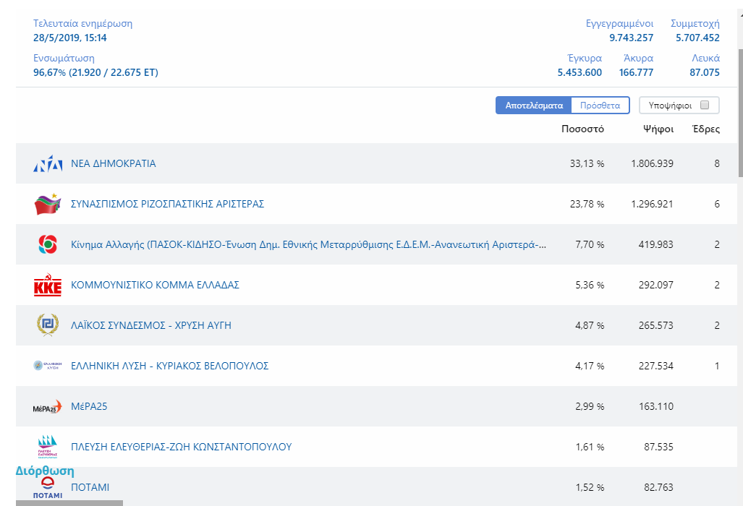Viewport: 743px width, 506px height.
Task: Click the 7,70 % percentage cell
Action: (590, 245)
